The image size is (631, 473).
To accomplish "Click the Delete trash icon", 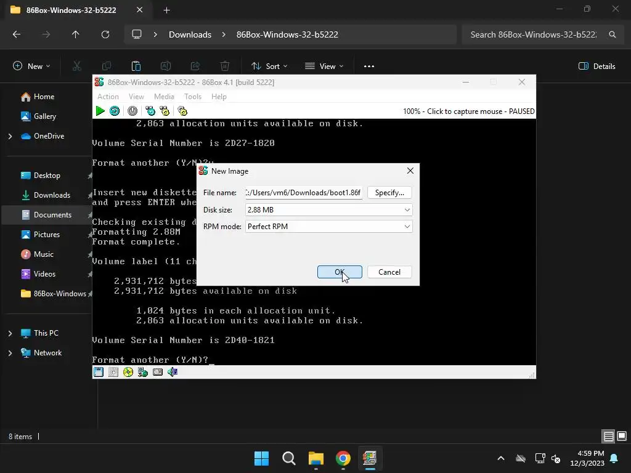I will click(x=225, y=67).
